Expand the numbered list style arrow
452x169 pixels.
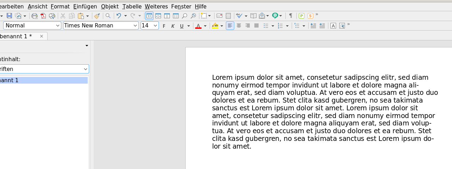pos(287,26)
